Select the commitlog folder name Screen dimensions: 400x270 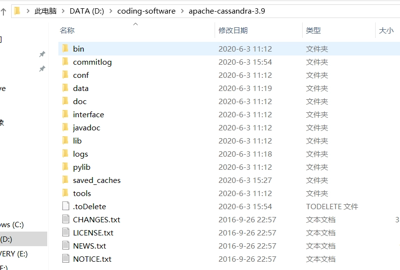point(92,62)
